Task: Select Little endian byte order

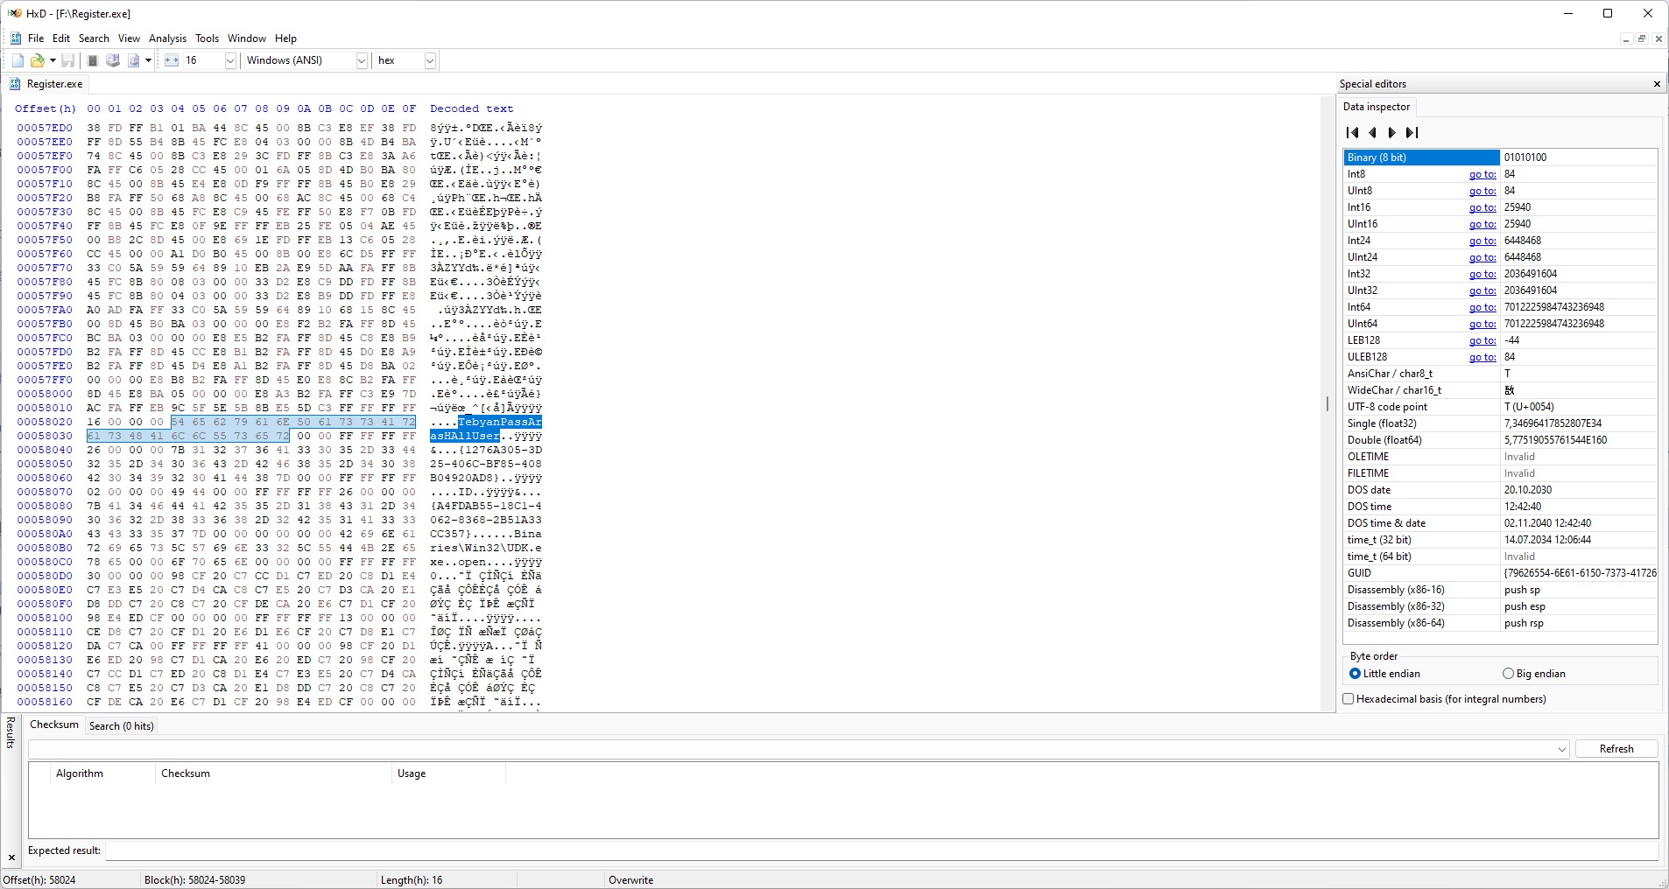Action: [x=1356, y=674]
